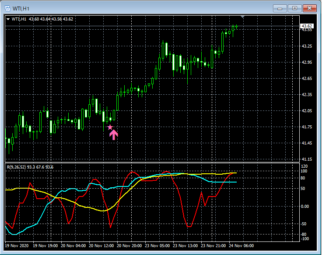Viewport: 322px width, 255px height.
Task: Click the pink up arrow buy signal
Action: [113, 135]
